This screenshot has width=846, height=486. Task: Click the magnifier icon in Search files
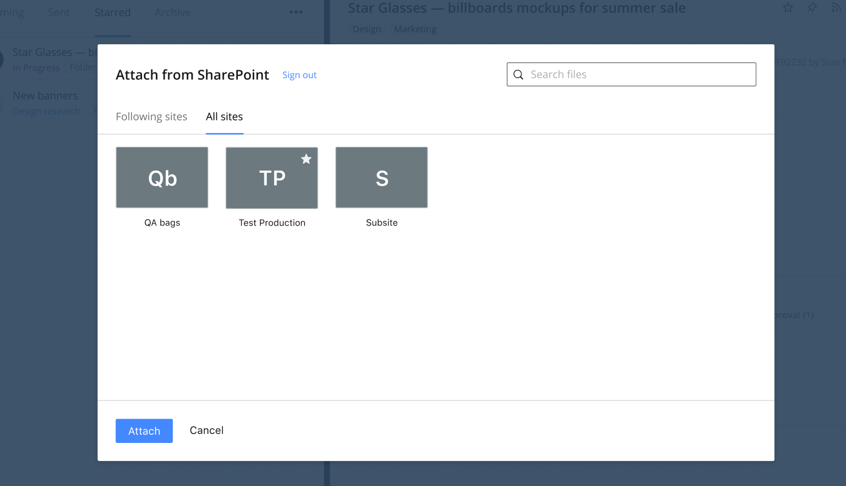pyautogui.click(x=518, y=75)
